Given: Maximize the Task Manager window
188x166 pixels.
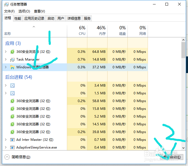Looking at the screenshot, I should point(167,4).
